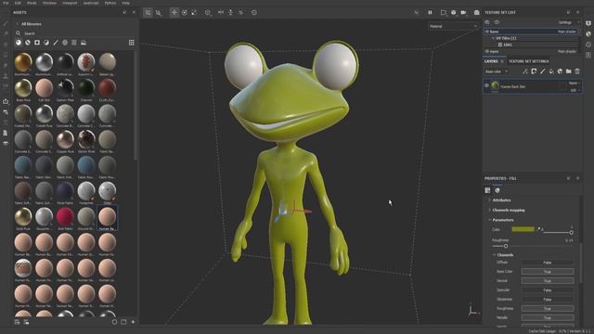Image resolution: width=594 pixels, height=334 pixels.
Task: Adjust the color alpha slider handle
Action: pos(572,233)
